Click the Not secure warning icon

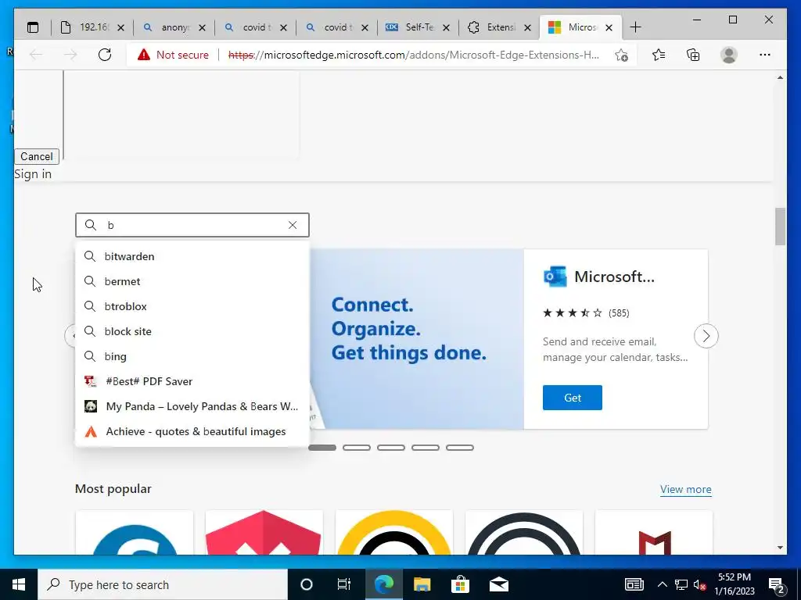pos(144,55)
